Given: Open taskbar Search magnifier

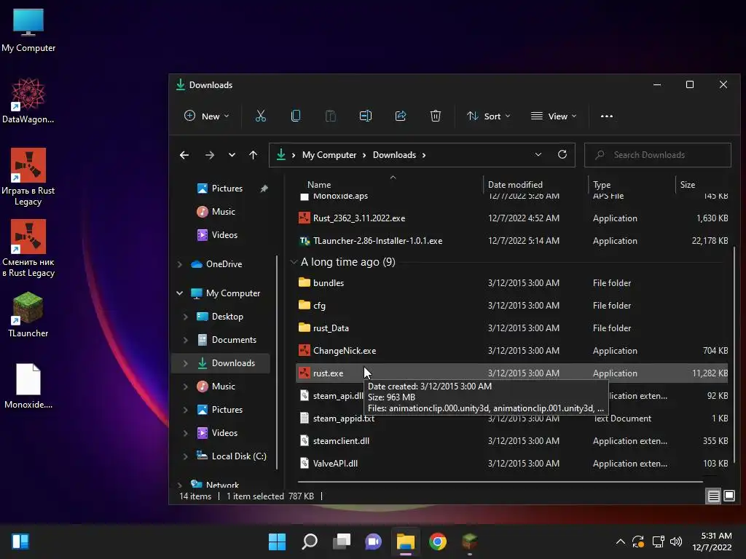Looking at the screenshot, I should pos(309,542).
